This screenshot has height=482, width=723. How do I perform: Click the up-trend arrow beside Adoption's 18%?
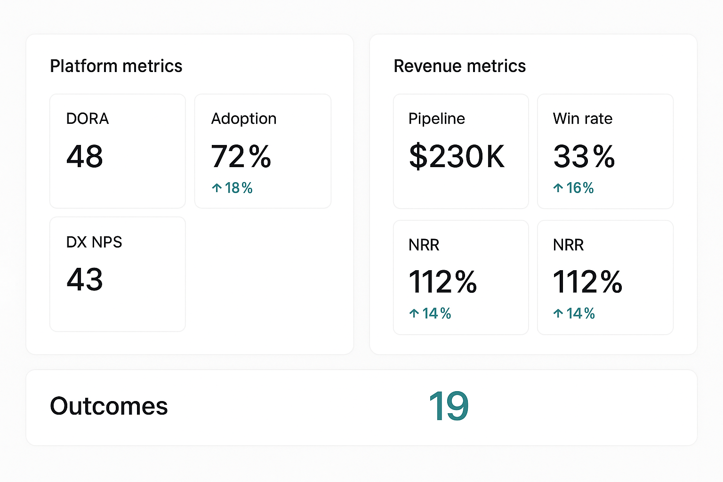[x=217, y=188]
